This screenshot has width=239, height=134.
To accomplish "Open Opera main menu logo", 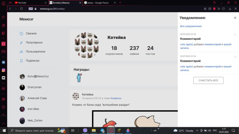I will coord(3,3).
